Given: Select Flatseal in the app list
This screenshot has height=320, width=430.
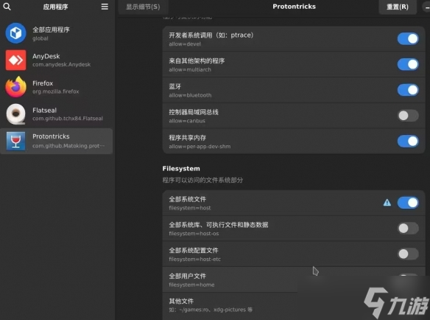Looking at the screenshot, I should (56, 114).
